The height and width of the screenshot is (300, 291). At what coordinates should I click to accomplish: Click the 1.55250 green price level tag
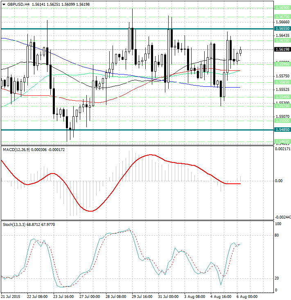(x=282, y=106)
